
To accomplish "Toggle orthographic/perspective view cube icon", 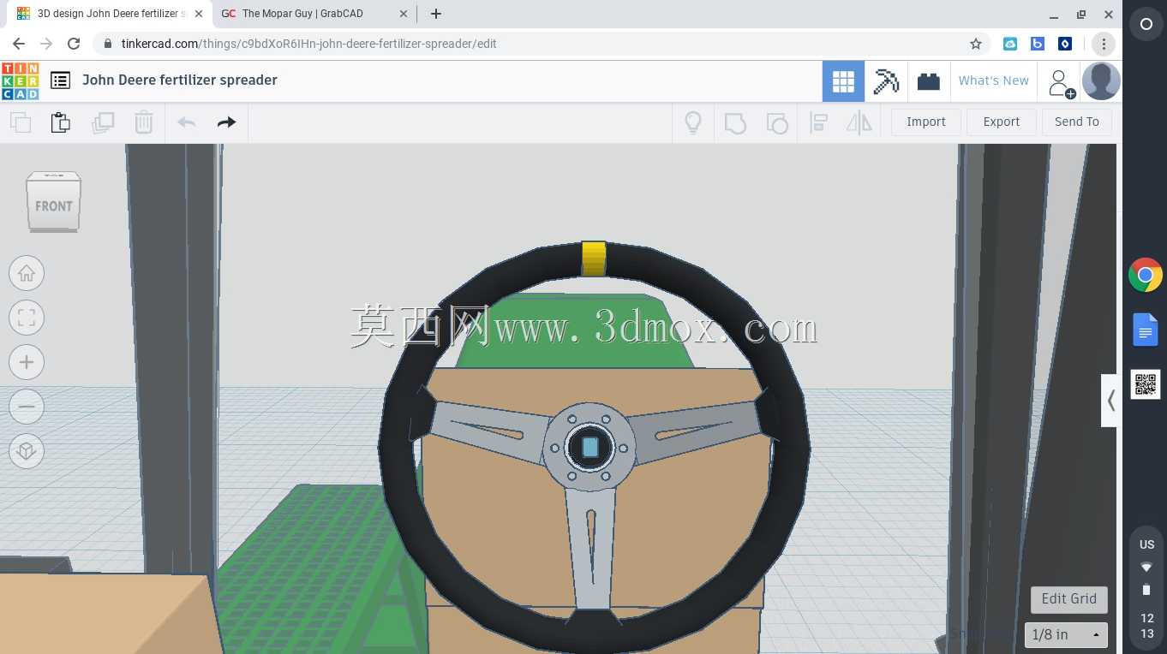I will pyautogui.click(x=27, y=451).
